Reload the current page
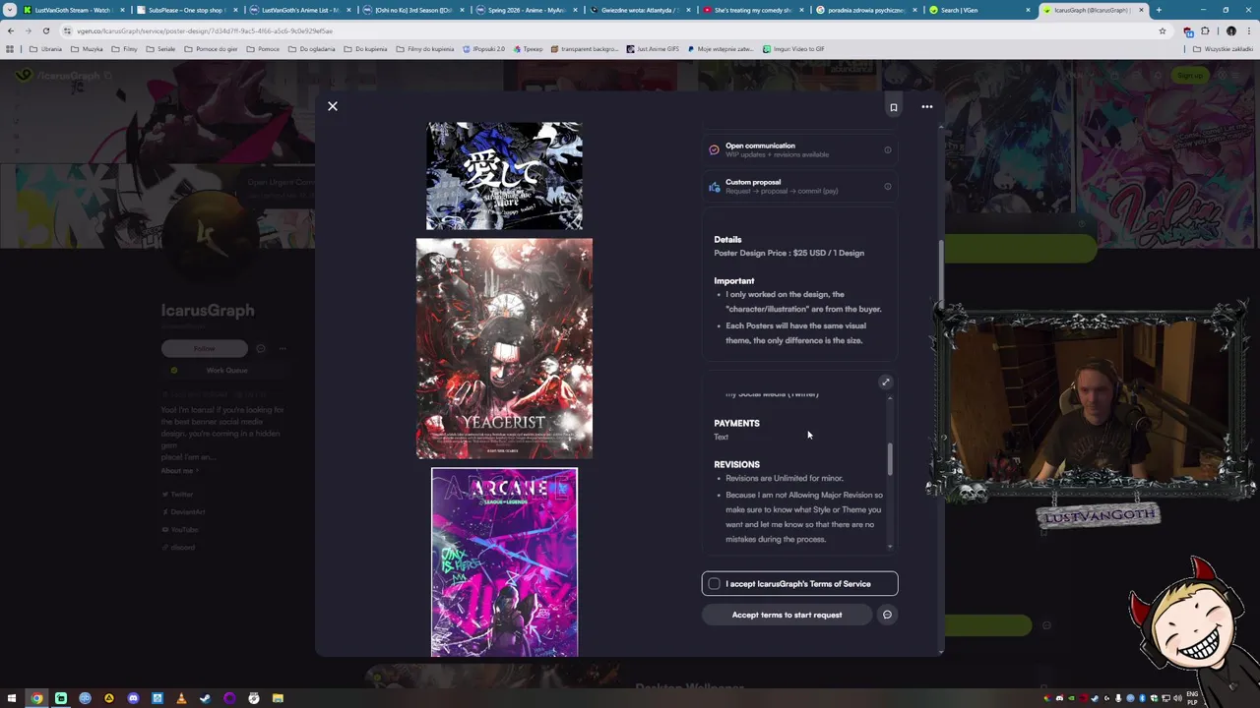1260x708 pixels. (45, 30)
